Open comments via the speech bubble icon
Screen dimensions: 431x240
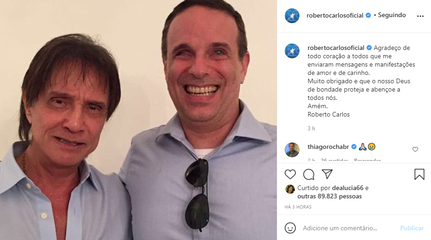tap(309, 174)
